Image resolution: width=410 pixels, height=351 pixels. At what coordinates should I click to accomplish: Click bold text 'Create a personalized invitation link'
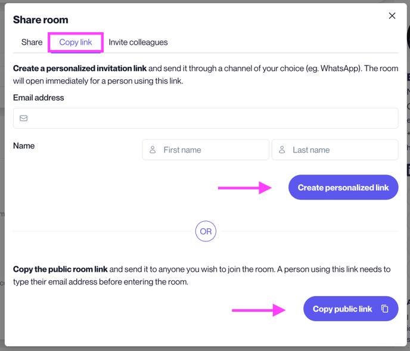pos(80,69)
